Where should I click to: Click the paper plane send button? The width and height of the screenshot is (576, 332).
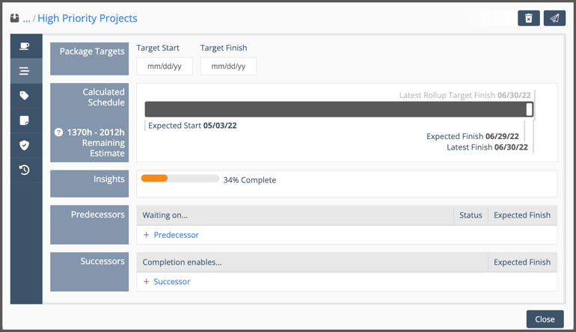(x=554, y=18)
